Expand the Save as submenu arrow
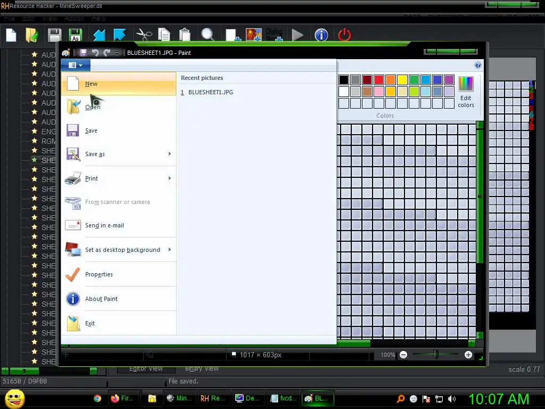545x409 pixels. click(x=170, y=154)
